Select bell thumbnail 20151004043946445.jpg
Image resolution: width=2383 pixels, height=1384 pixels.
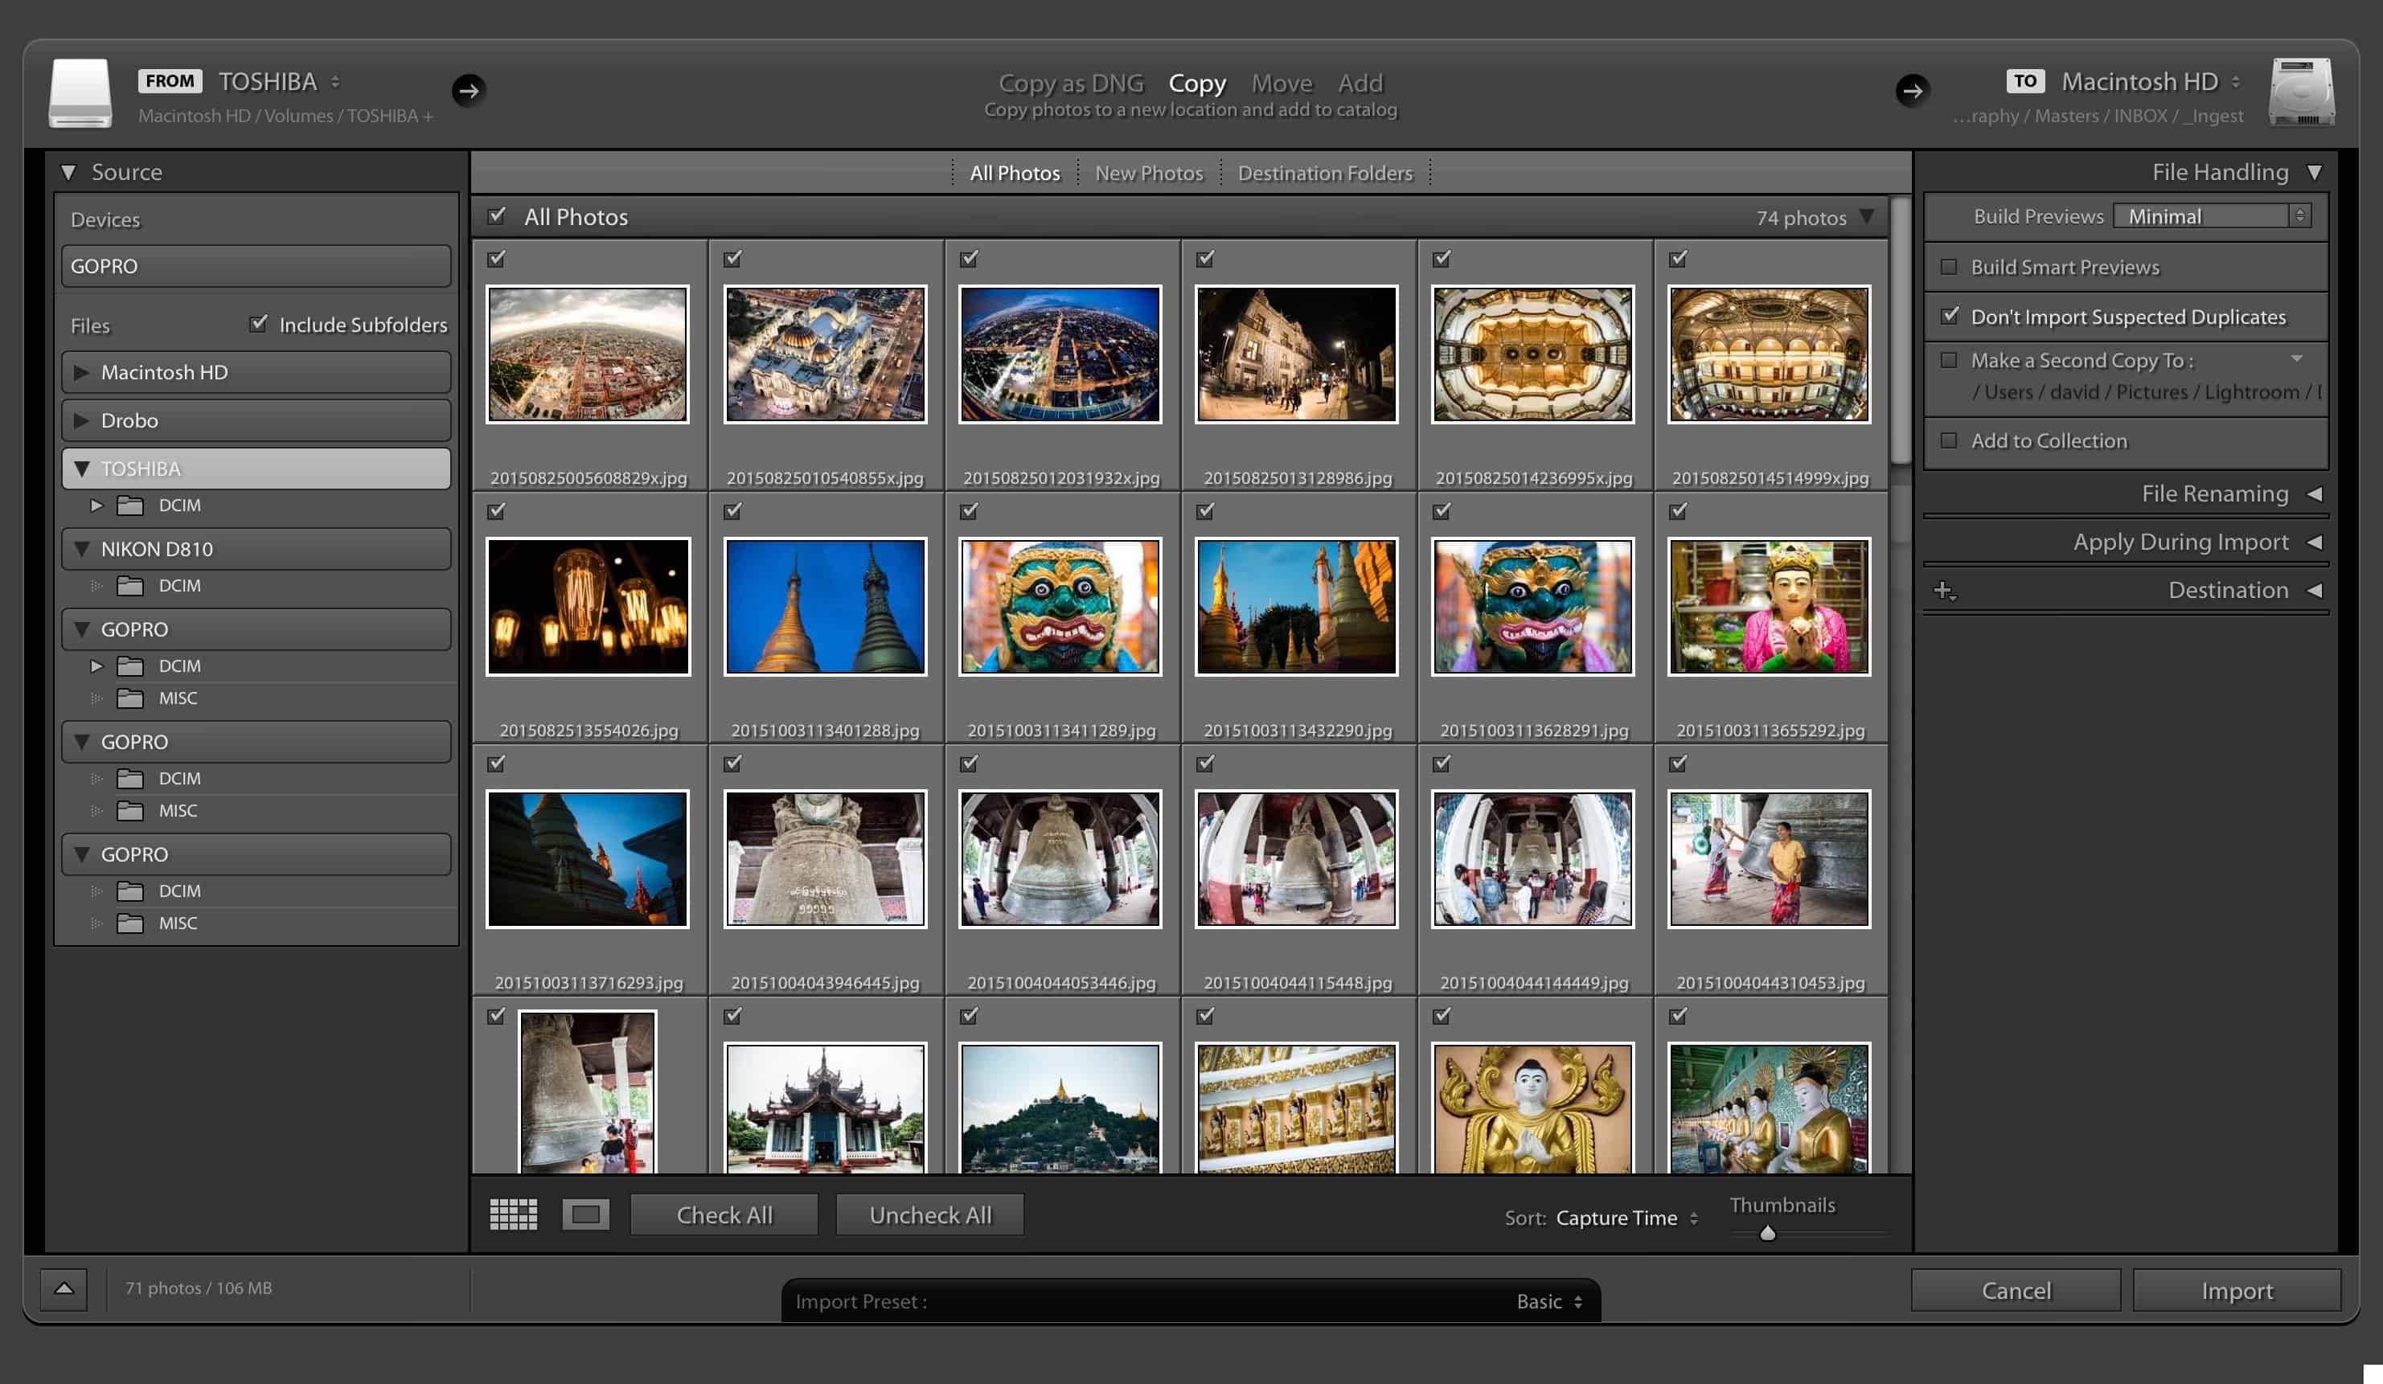click(825, 859)
